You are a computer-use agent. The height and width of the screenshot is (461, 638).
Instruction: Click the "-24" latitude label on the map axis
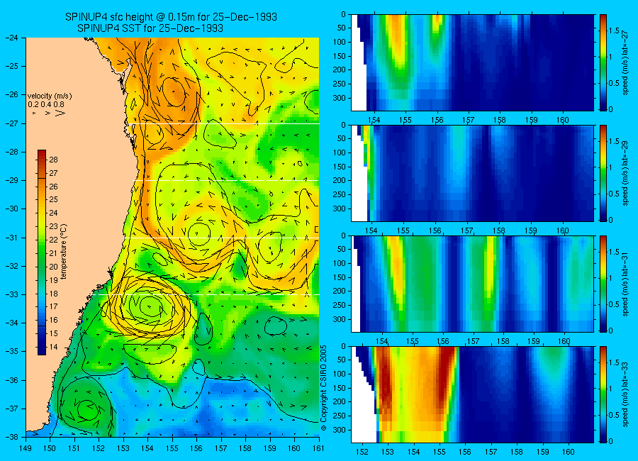coord(11,38)
